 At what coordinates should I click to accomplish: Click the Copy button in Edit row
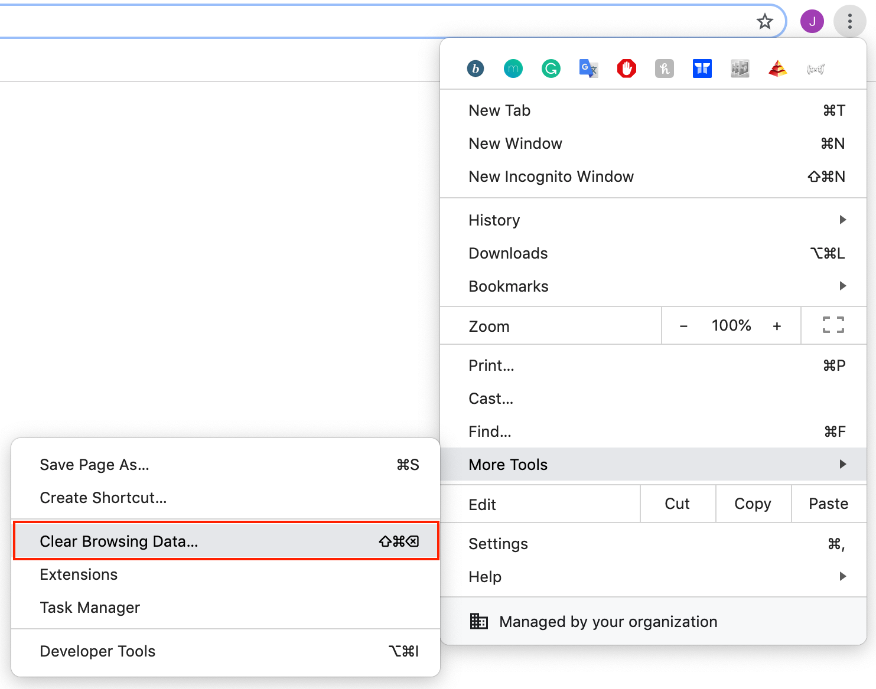pos(753,504)
